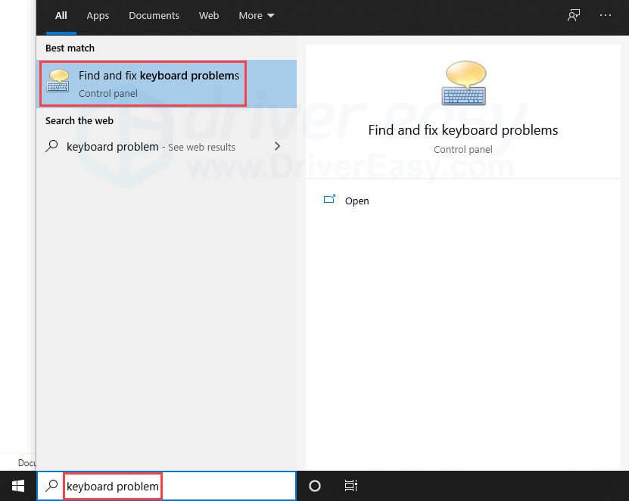Switch to the Documents tab
This screenshot has height=501, width=629.
pyautogui.click(x=154, y=15)
